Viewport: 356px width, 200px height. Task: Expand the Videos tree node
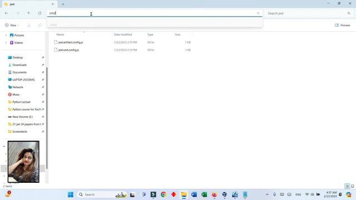click(x=6, y=43)
